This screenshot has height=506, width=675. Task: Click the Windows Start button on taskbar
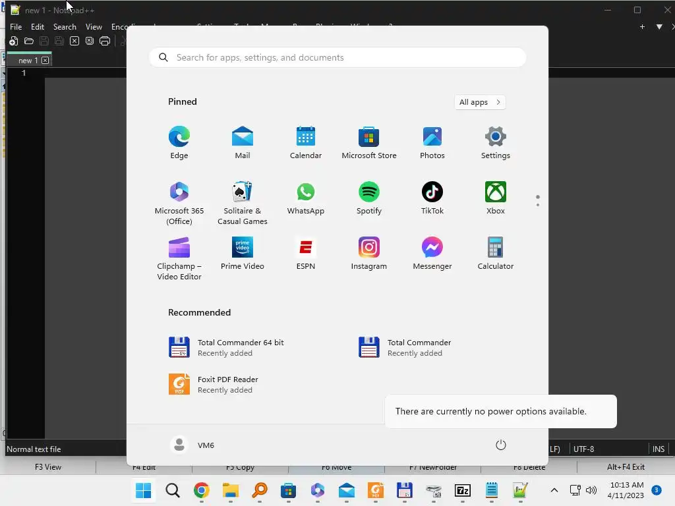143,490
